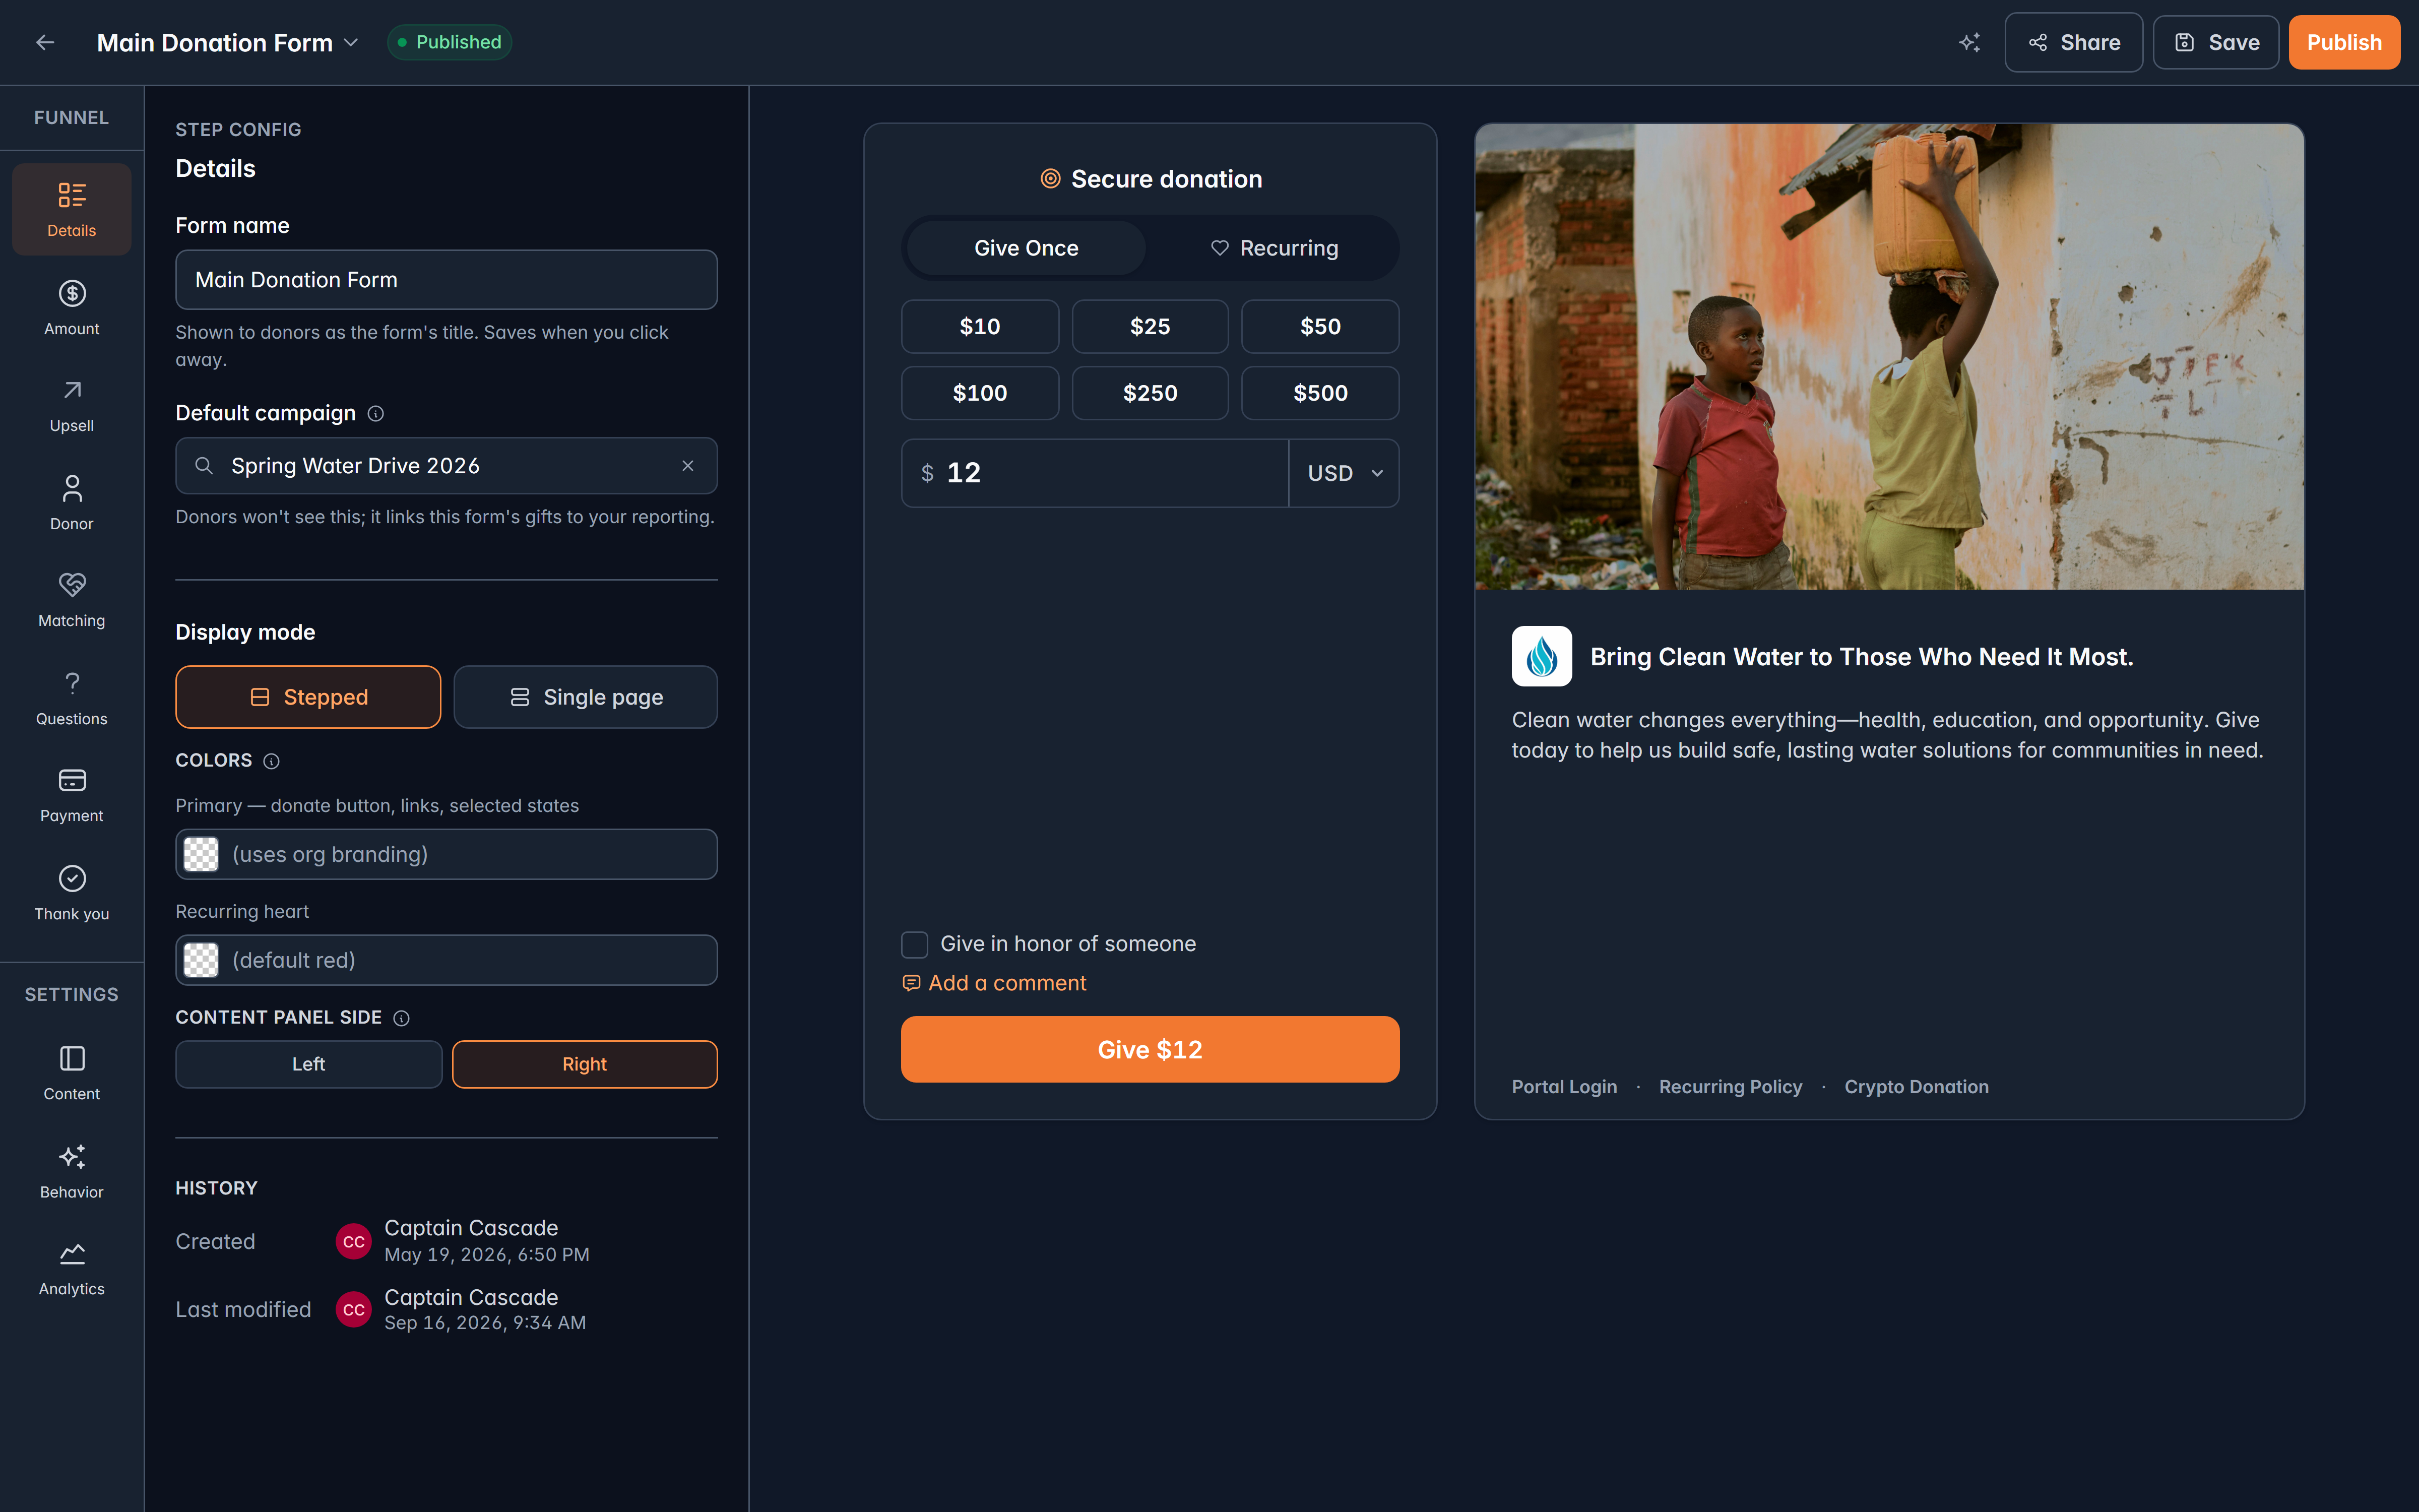
Task: Set content panel side to Left
Action: click(309, 1064)
